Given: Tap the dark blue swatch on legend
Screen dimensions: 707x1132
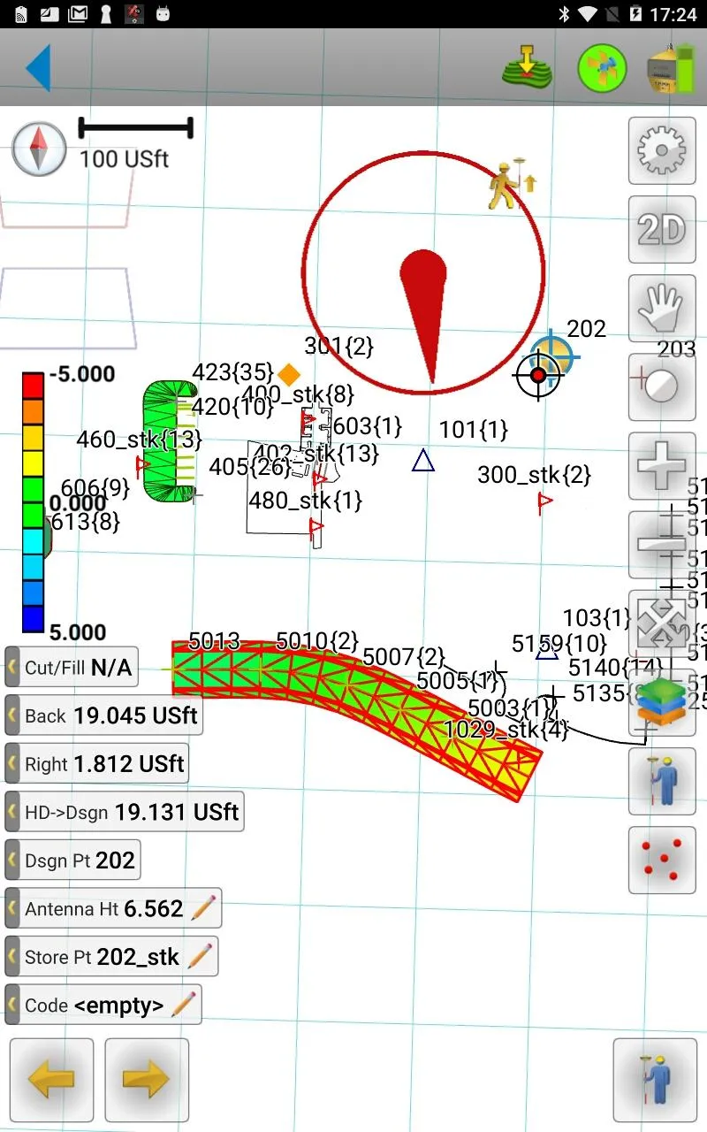Looking at the screenshot, I should pos(33,619).
